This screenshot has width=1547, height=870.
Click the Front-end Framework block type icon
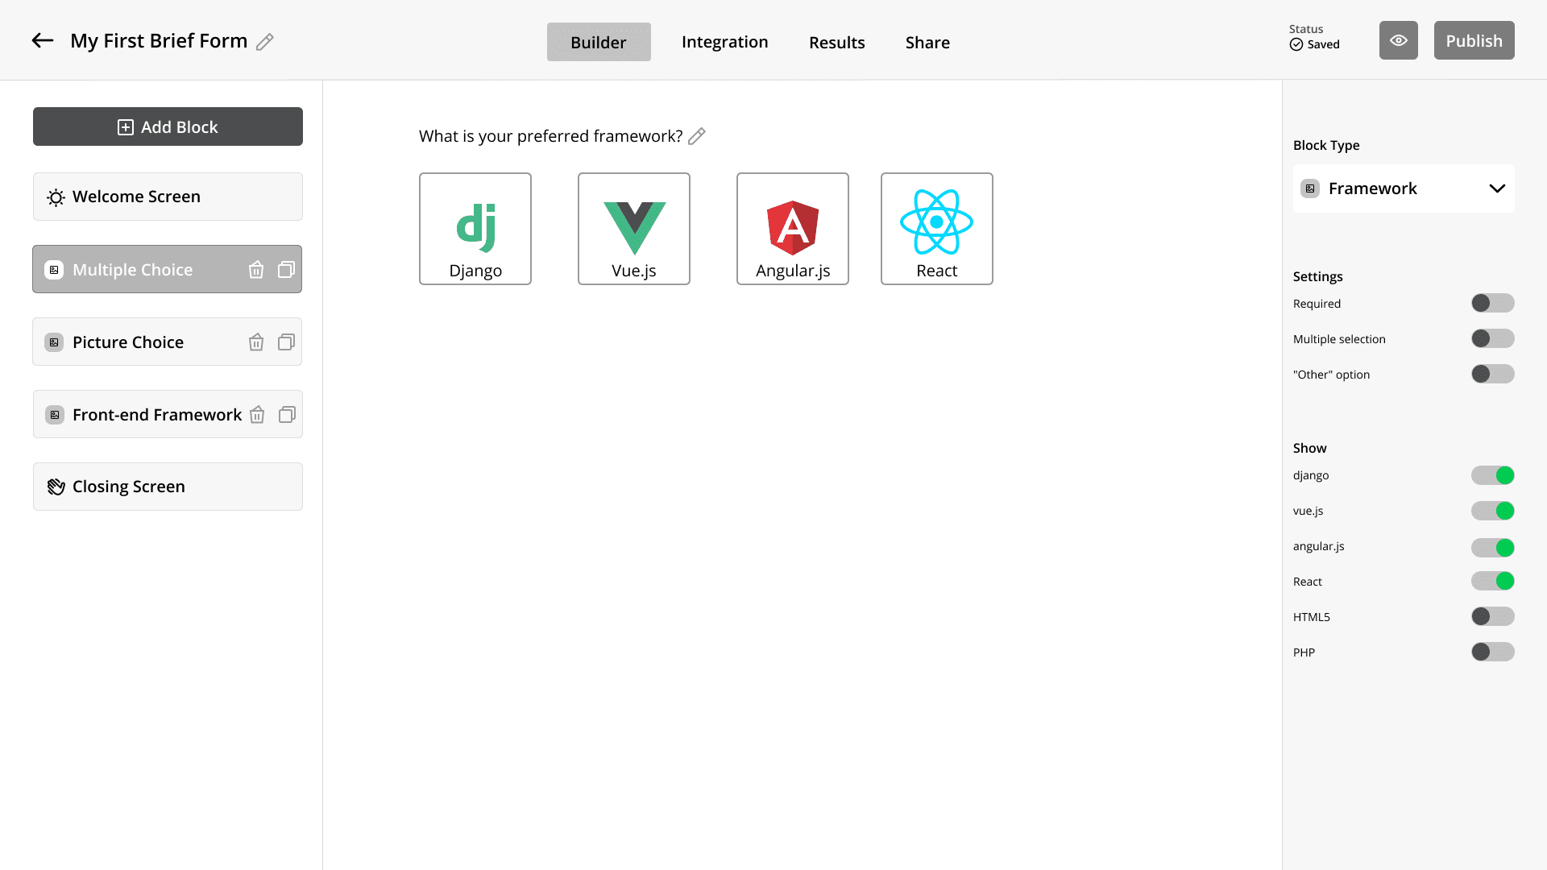55,415
